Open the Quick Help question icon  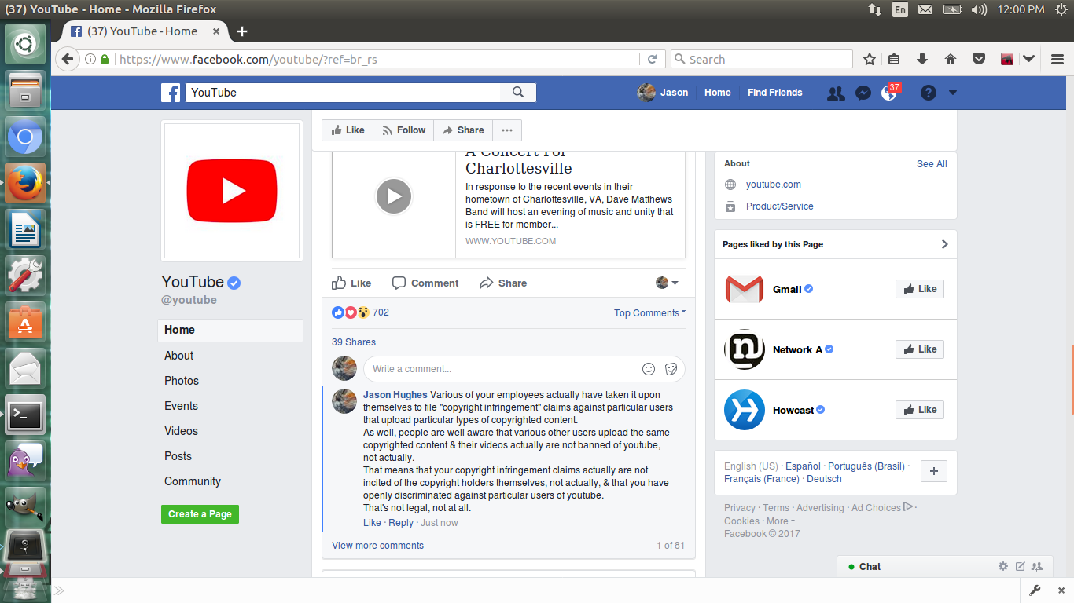point(929,93)
